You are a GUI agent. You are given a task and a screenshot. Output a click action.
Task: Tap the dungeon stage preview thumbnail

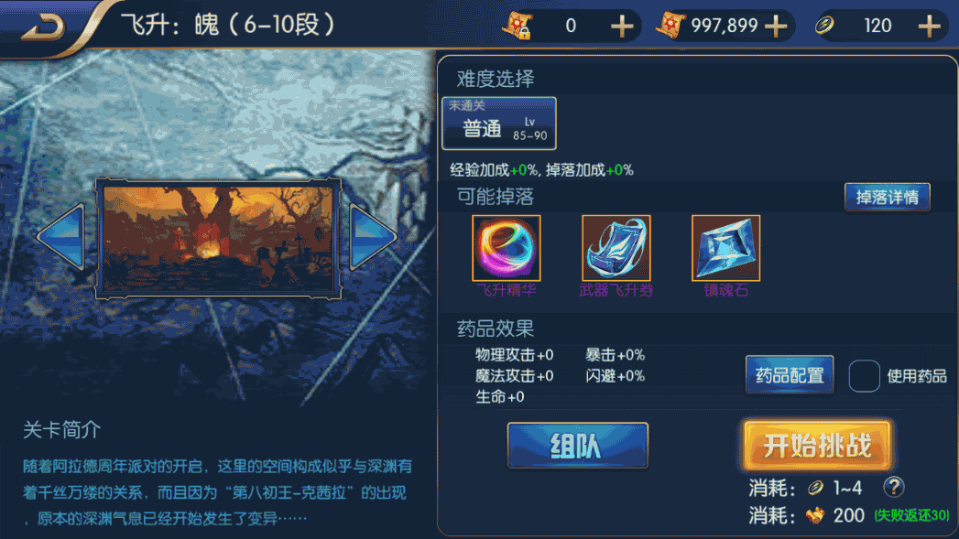[218, 239]
